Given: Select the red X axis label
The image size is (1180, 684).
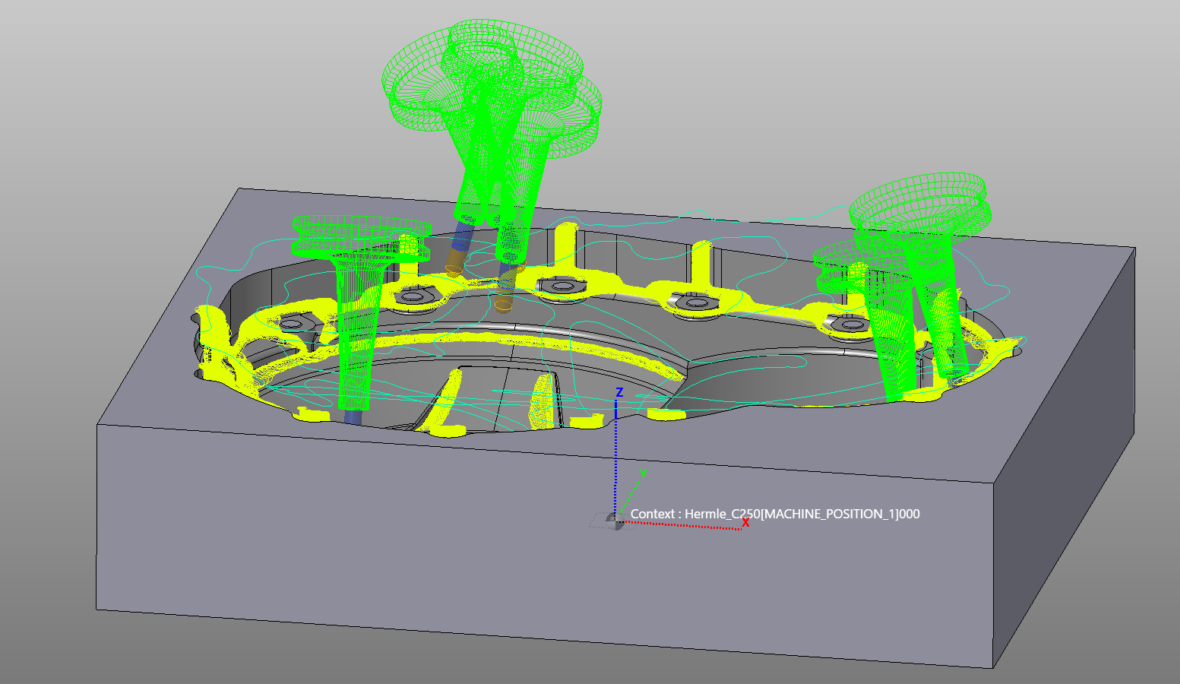Looking at the screenshot, I should pyautogui.click(x=745, y=522).
